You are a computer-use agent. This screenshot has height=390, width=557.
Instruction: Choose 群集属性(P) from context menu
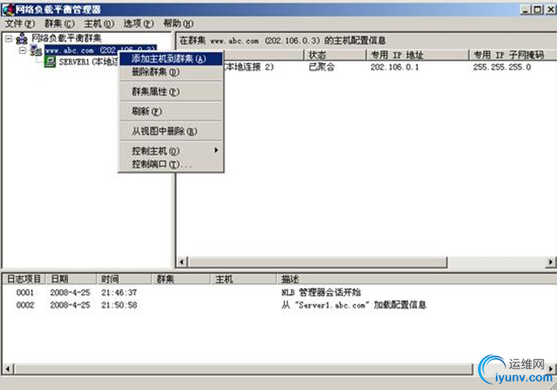[171, 92]
